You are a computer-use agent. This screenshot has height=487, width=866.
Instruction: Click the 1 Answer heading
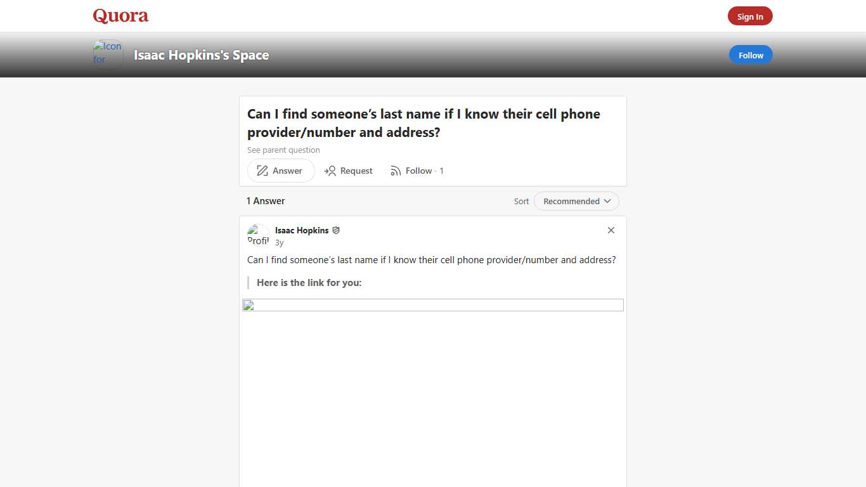266,200
